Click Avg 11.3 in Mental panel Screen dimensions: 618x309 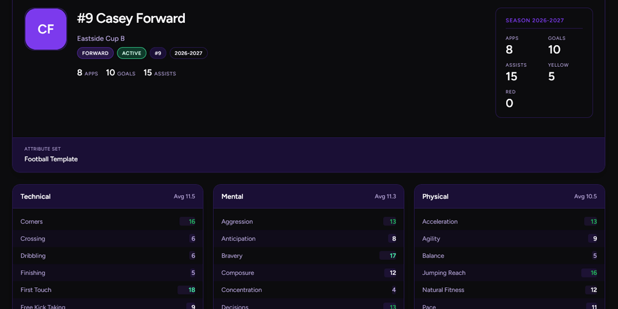[x=386, y=197]
